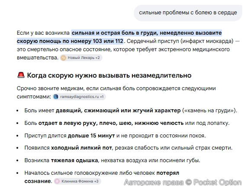Click the bullet text "потерял сознание"
This screenshot has height=186, width=244.
point(102,177)
